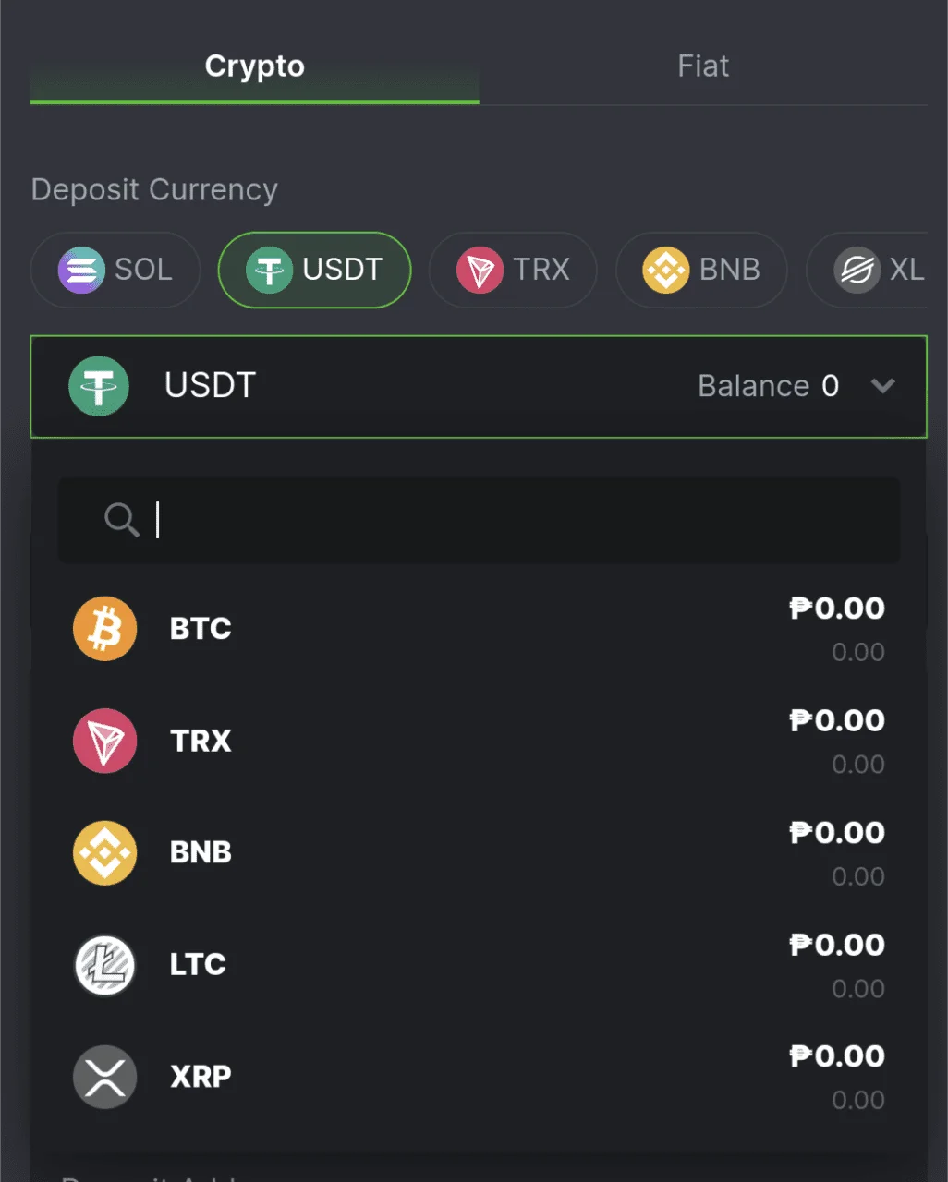
Task: Click the magnifier search icon
Action: point(121,520)
